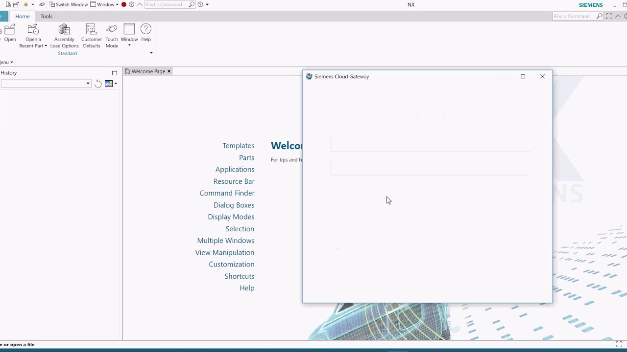Click the magnifier in the title-bar Find a Command box

[192, 4]
